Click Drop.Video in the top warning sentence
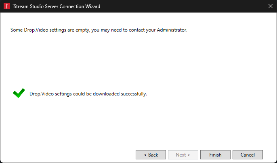Viewport: 277px width, 163px height. pyautogui.click(x=36, y=30)
